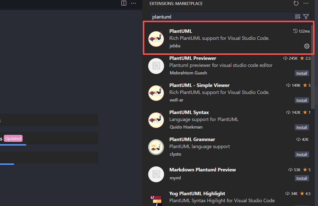Click the 149K download count

pos(293,85)
